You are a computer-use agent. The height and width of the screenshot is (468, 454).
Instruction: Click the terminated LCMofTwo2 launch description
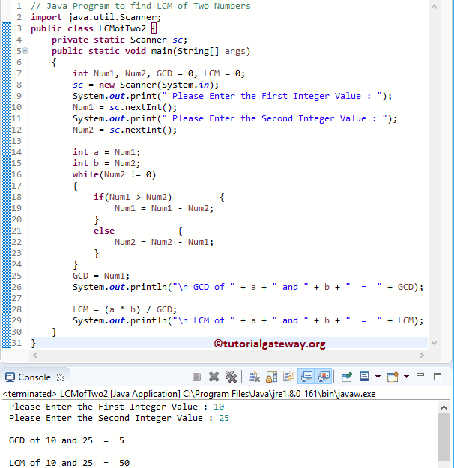point(189,394)
